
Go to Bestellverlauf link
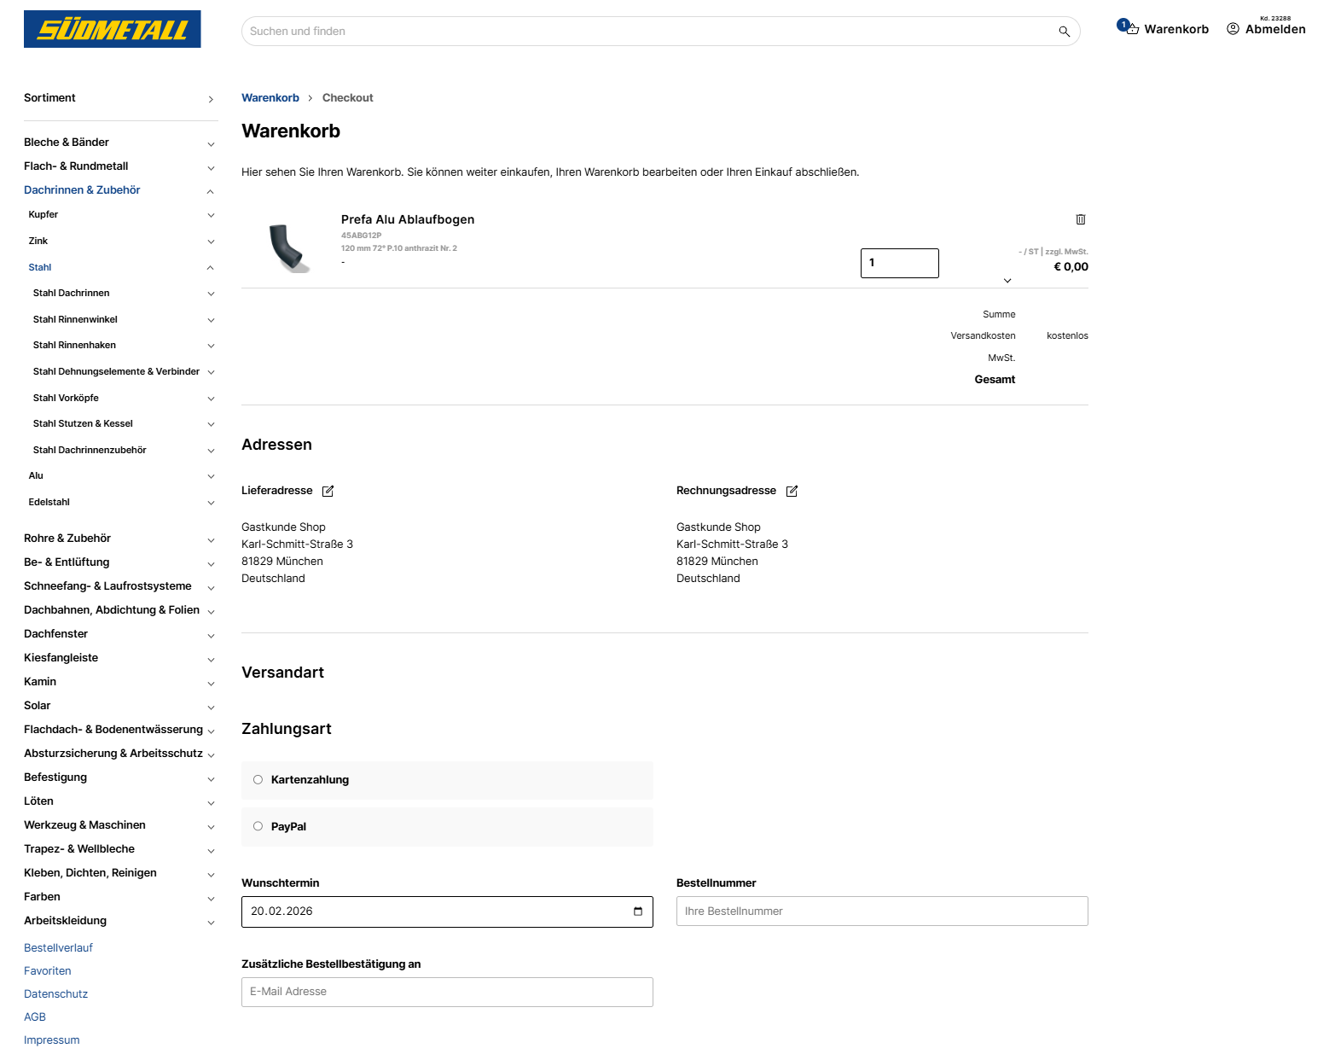pyautogui.click(x=58, y=948)
